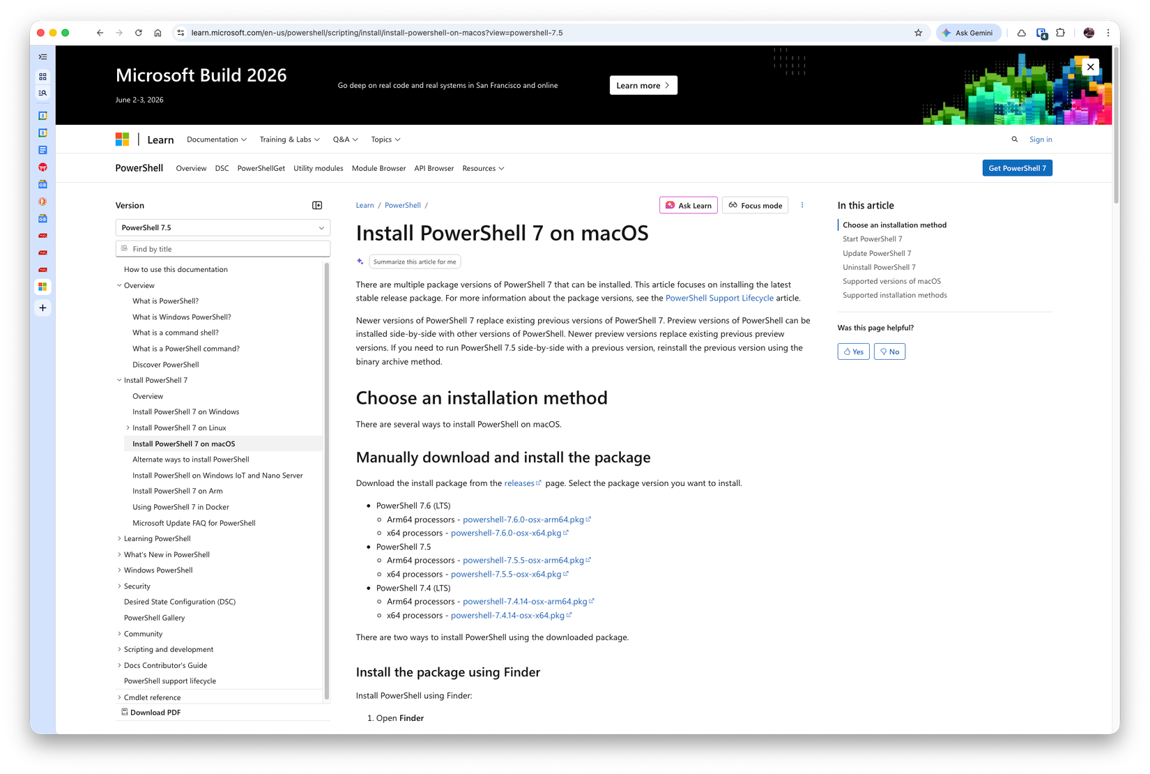This screenshot has width=1150, height=774.
Task: Switch to the DSC navigation item
Action: [222, 168]
